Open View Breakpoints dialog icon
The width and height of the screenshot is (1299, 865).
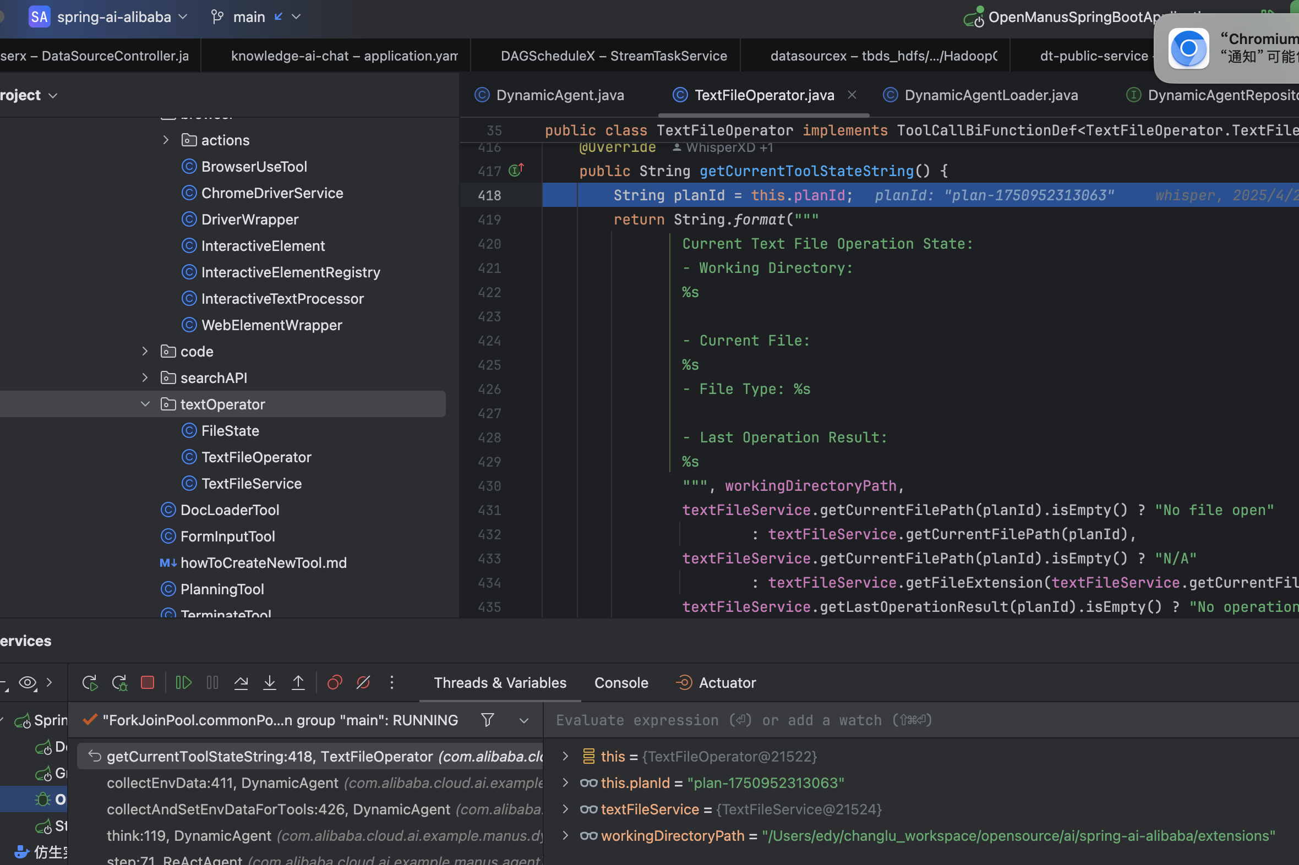tap(335, 683)
